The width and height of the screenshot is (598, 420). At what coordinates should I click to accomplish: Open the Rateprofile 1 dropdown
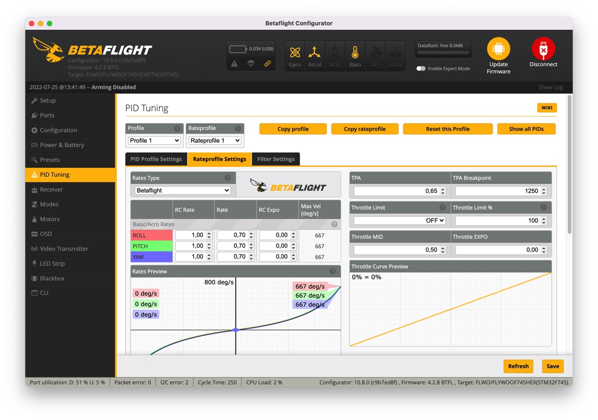(215, 141)
